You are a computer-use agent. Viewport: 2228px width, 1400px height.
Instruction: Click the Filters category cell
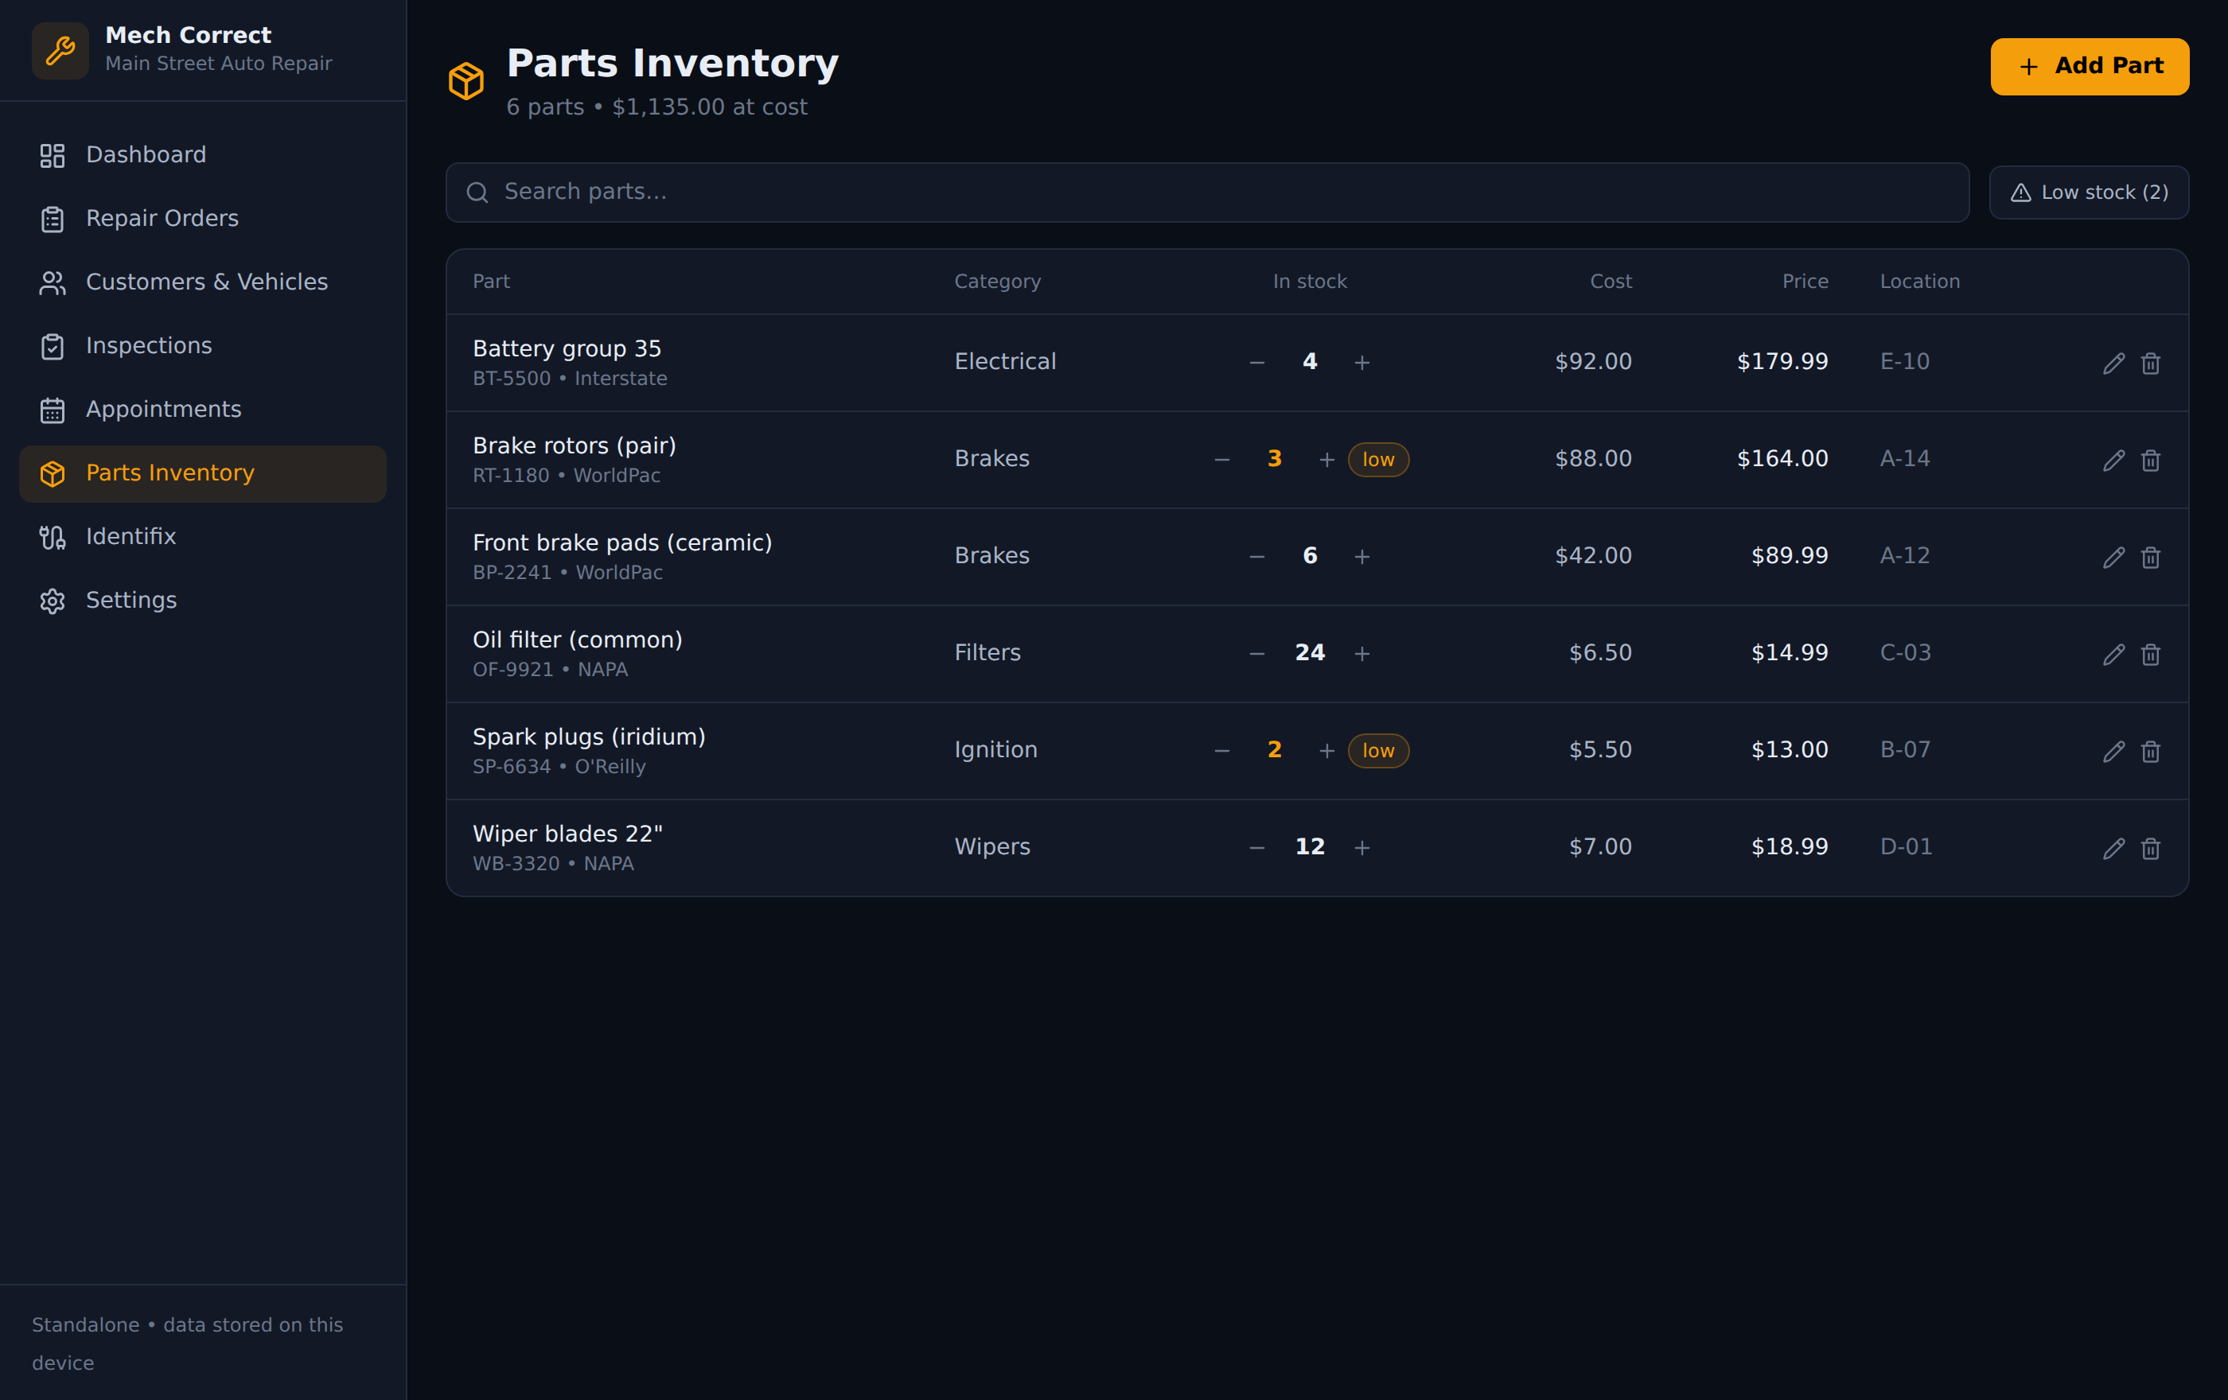[x=987, y=653]
